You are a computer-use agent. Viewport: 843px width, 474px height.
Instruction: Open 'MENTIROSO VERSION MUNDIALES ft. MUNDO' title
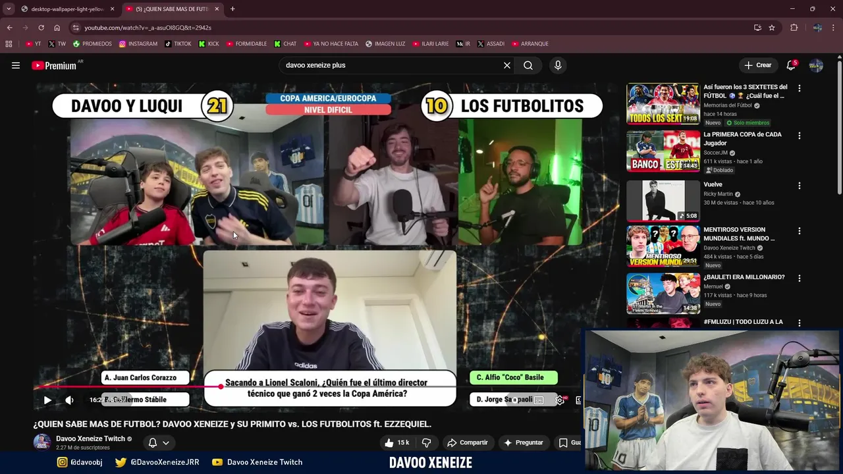tap(739, 234)
